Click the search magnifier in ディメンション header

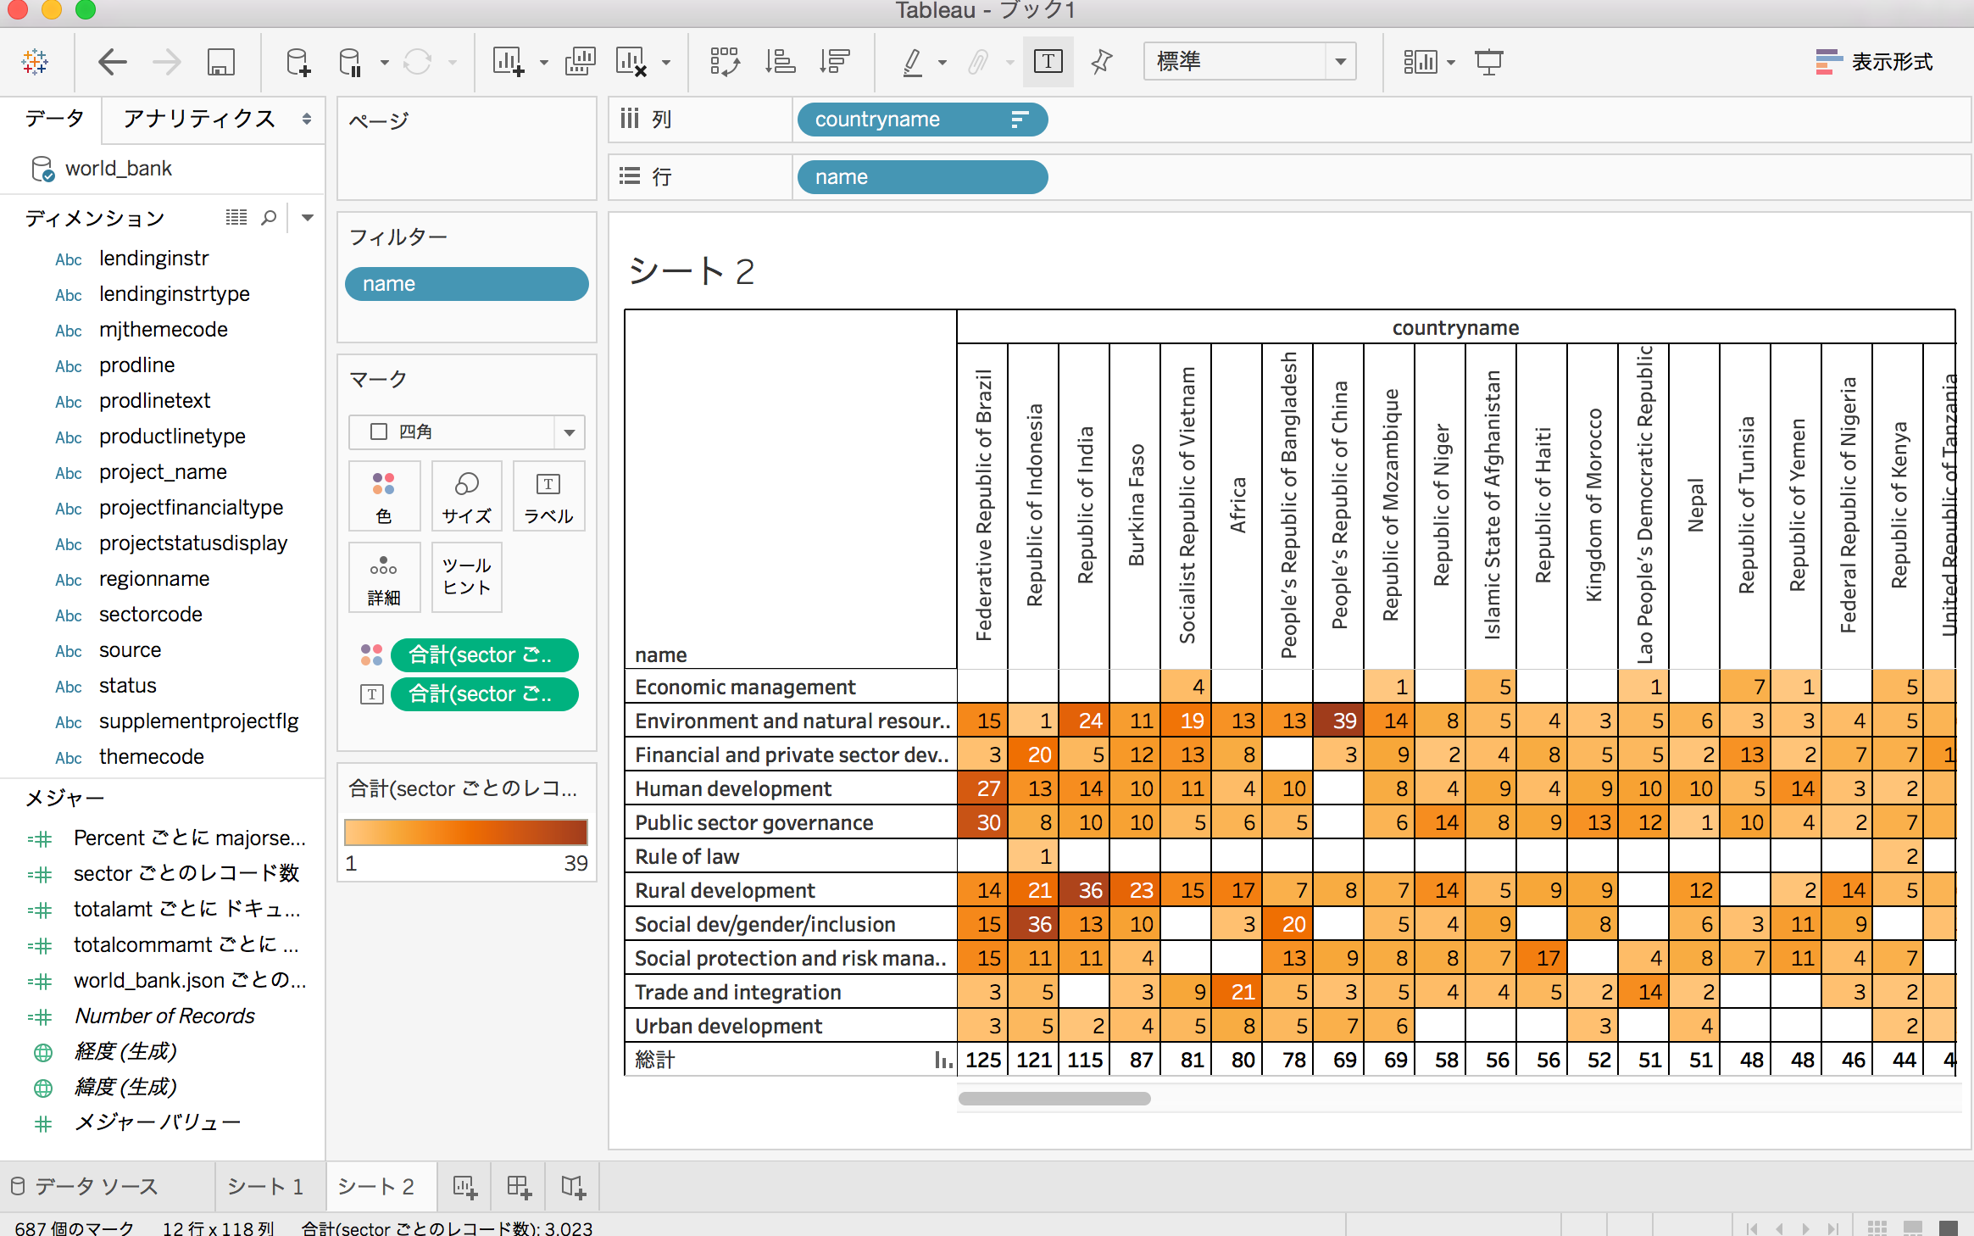[x=269, y=218]
